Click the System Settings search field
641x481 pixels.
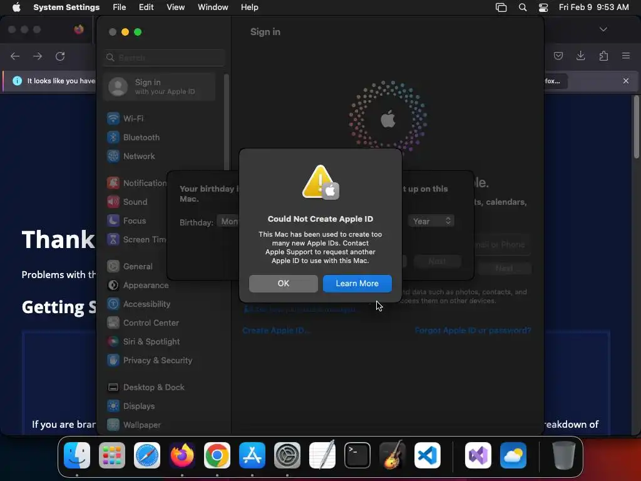point(164,58)
